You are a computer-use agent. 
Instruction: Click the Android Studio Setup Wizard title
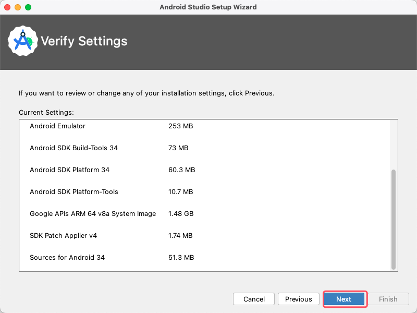208,7
